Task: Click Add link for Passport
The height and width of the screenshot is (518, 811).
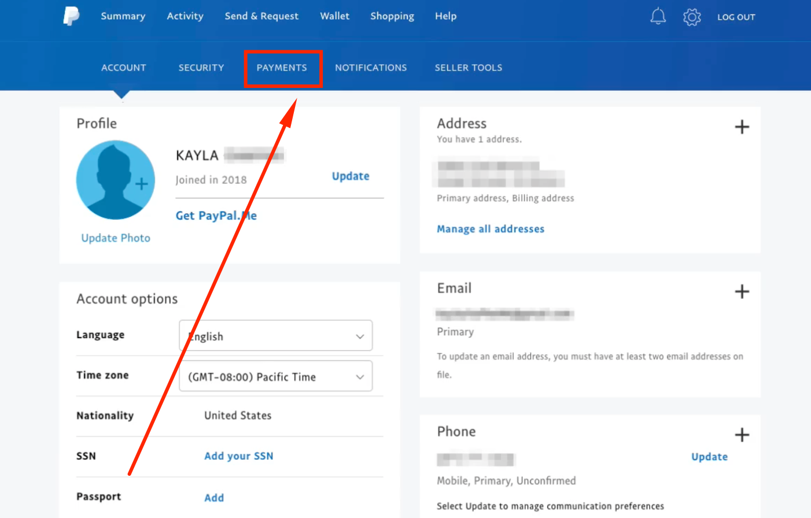Action: pos(214,498)
